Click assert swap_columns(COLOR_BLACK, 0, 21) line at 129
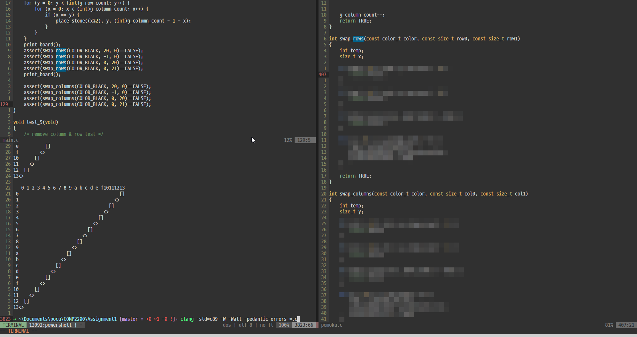 click(x=88, y=104)
